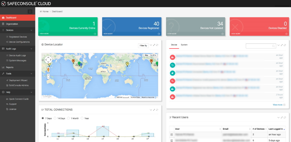Click the activity search input field
This screenshot has width=291, height=142.
coord(261,46)
